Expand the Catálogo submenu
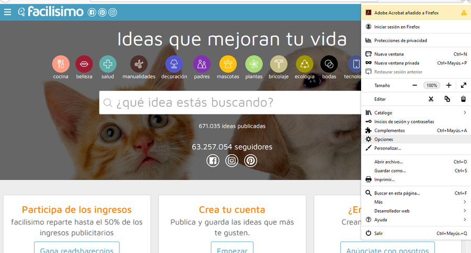Viewport: 471px width, 253px height. click(x=416, y=112)
